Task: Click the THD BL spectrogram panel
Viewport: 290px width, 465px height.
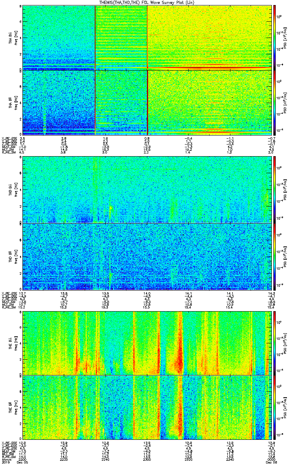Action: click(147, 190)
